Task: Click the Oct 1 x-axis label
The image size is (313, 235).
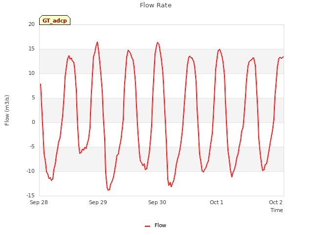Action: pos(216,202)
